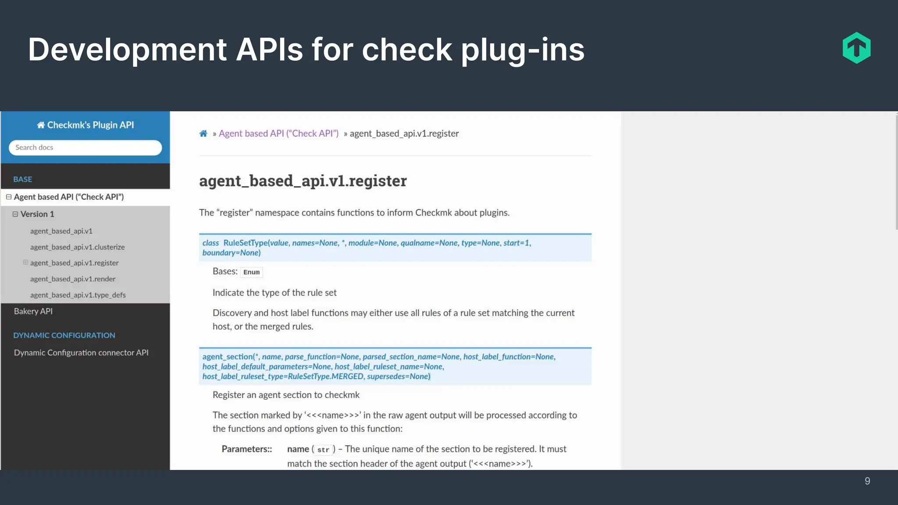Click the slide number 9

867,481
